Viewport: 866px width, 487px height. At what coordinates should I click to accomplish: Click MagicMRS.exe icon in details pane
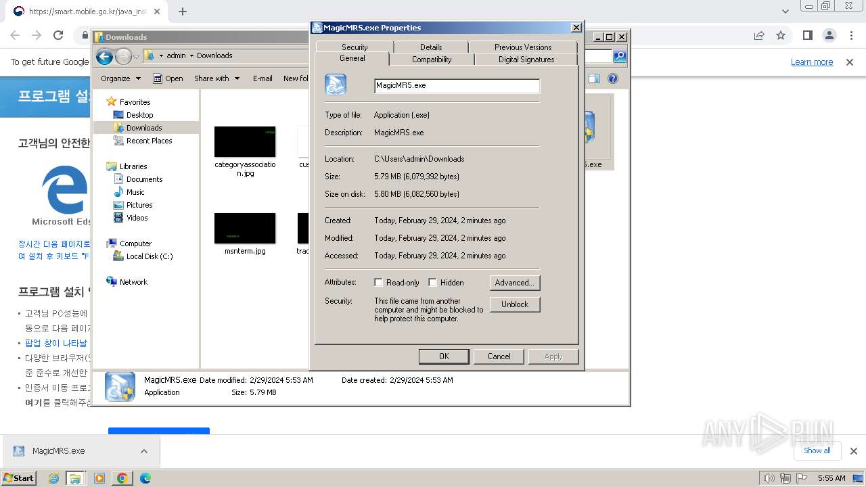tap(120, 386)
